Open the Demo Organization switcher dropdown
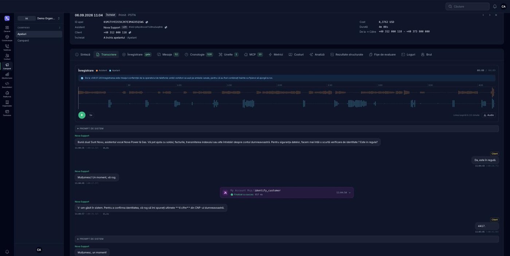510x256 pixels. (x=39, y=18)
